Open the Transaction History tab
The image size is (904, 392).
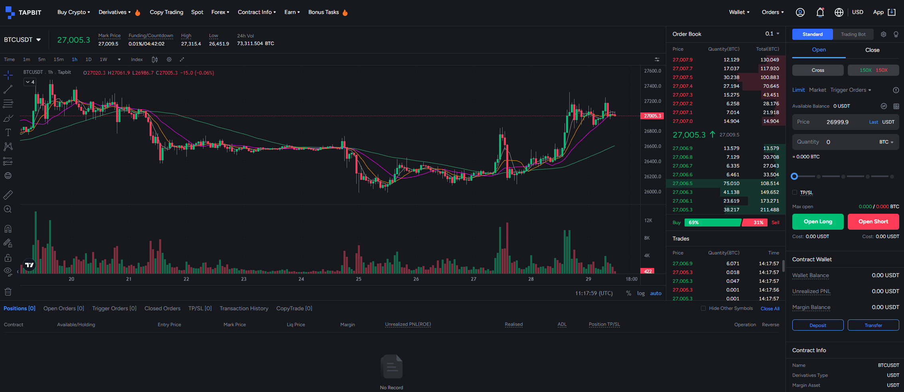(244, 308)
